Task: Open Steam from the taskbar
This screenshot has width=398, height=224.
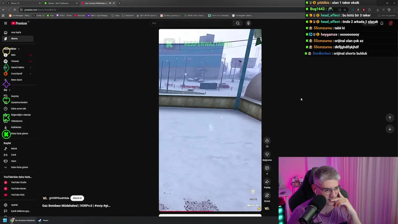Action: pos(43,220)
